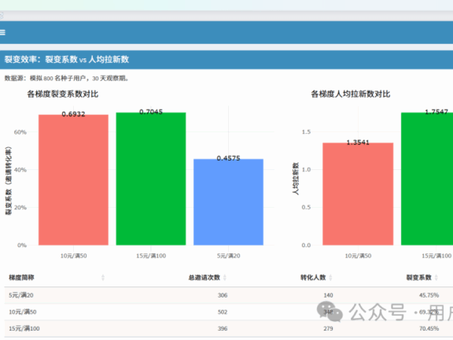Click invitation count 306 cell

pyautogui.click(x=223, y=295)
